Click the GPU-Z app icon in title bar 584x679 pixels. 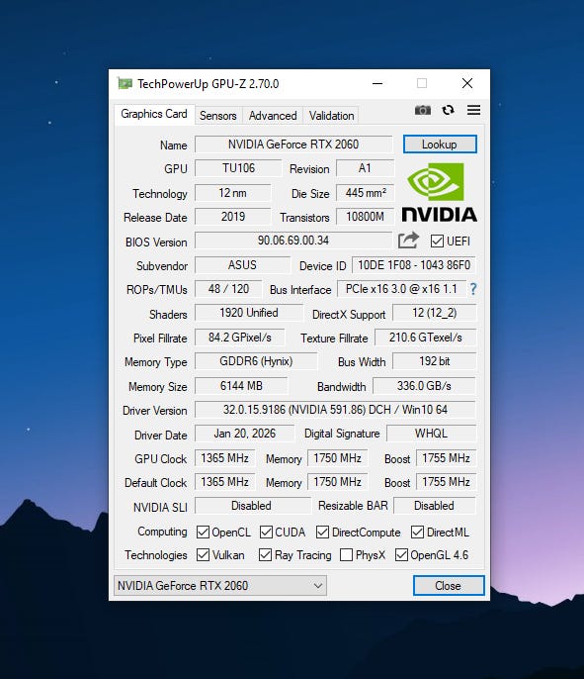coord(125,83)
